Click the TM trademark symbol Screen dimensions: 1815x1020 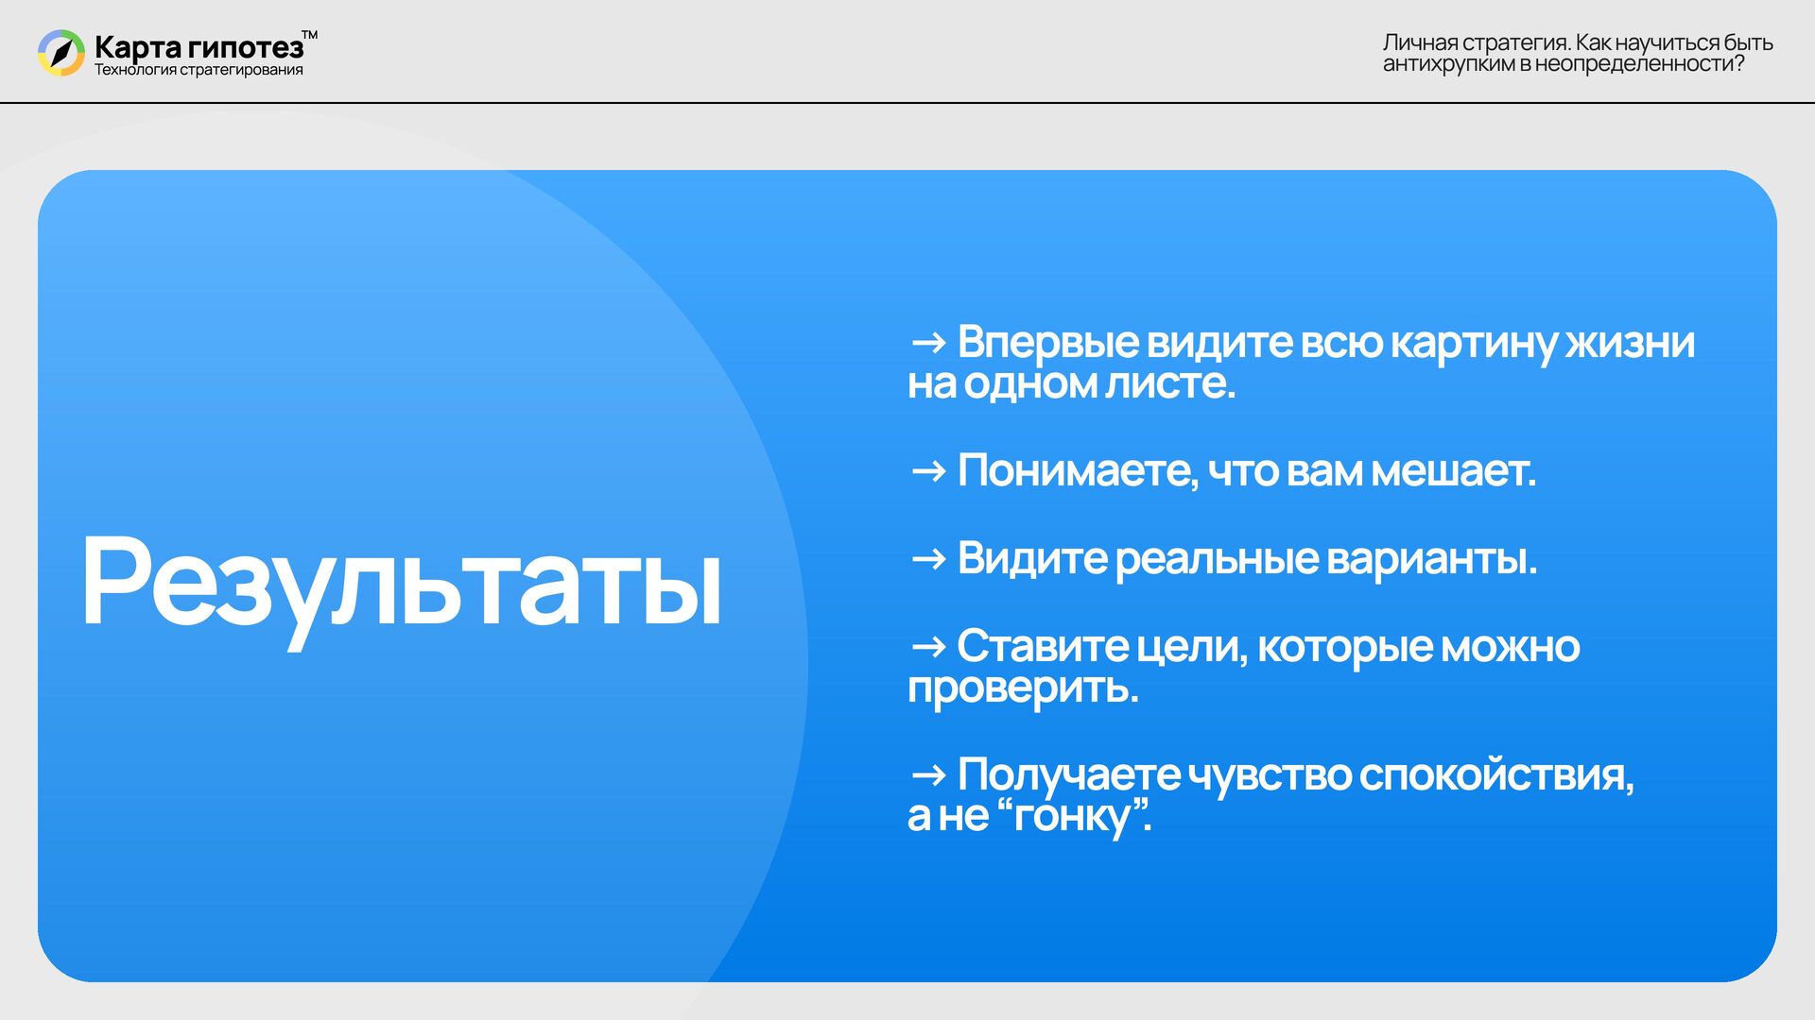pos(309,36)
